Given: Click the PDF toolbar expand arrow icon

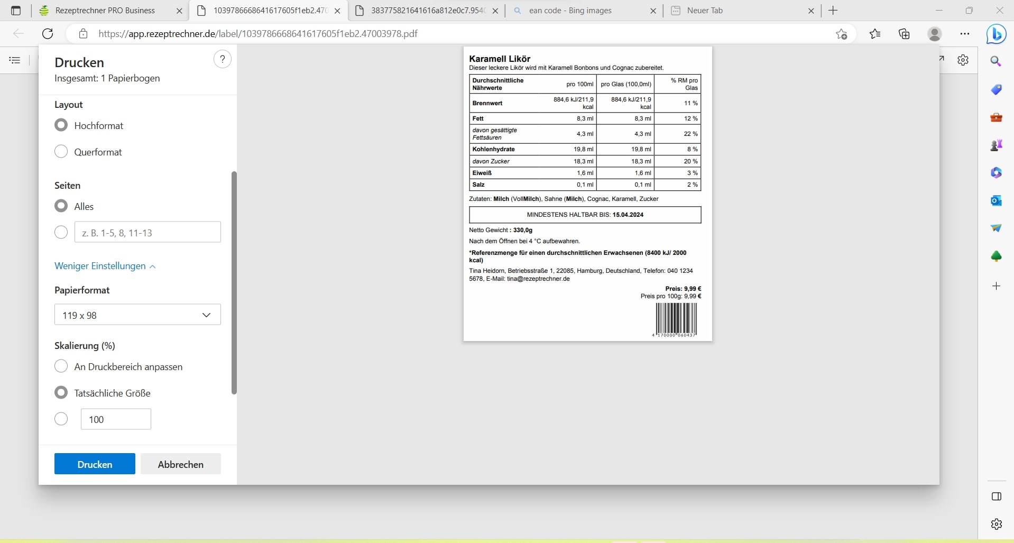Looking at the screenshot, I should point(942,59).
